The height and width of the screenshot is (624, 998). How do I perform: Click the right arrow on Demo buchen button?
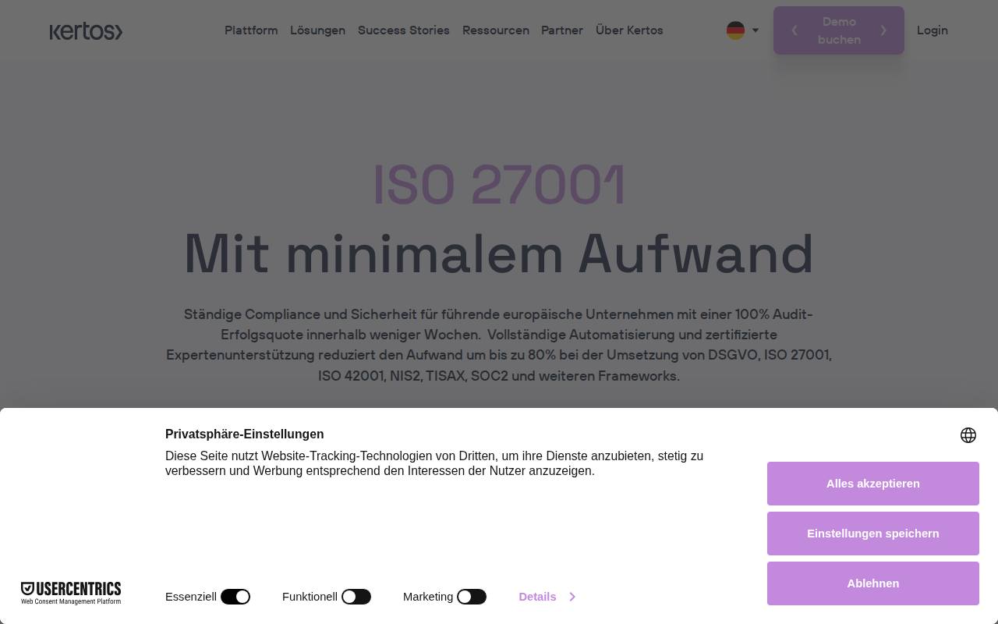883,30
